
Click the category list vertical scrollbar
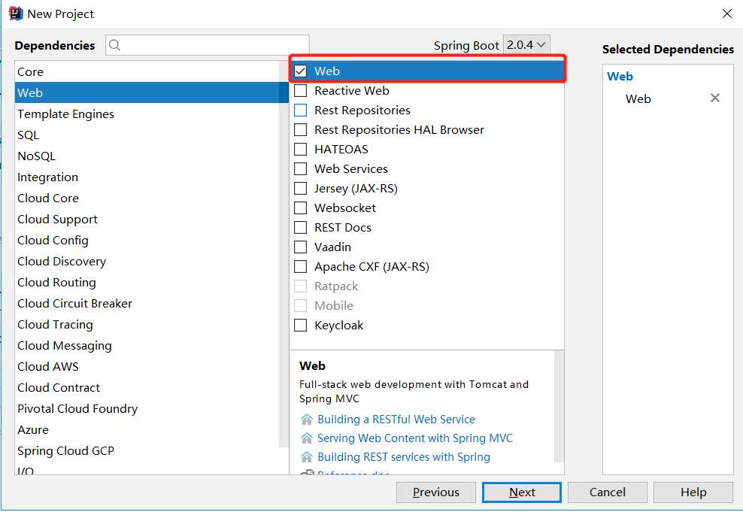click(x=284, y=253)
